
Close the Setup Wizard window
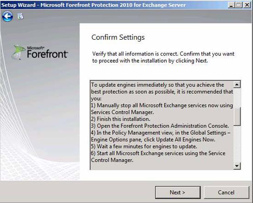pos(247,5)
